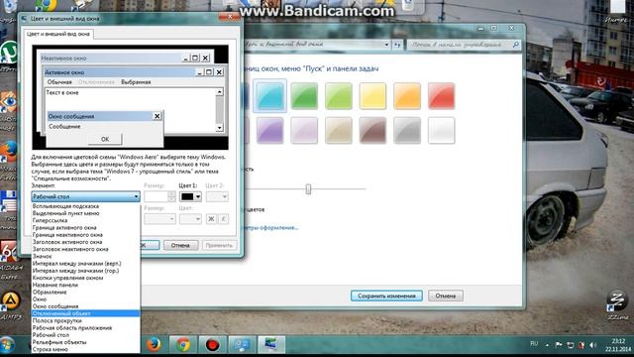Select the red window color swatch
634x357 pixels.
[x=442, y=96]
